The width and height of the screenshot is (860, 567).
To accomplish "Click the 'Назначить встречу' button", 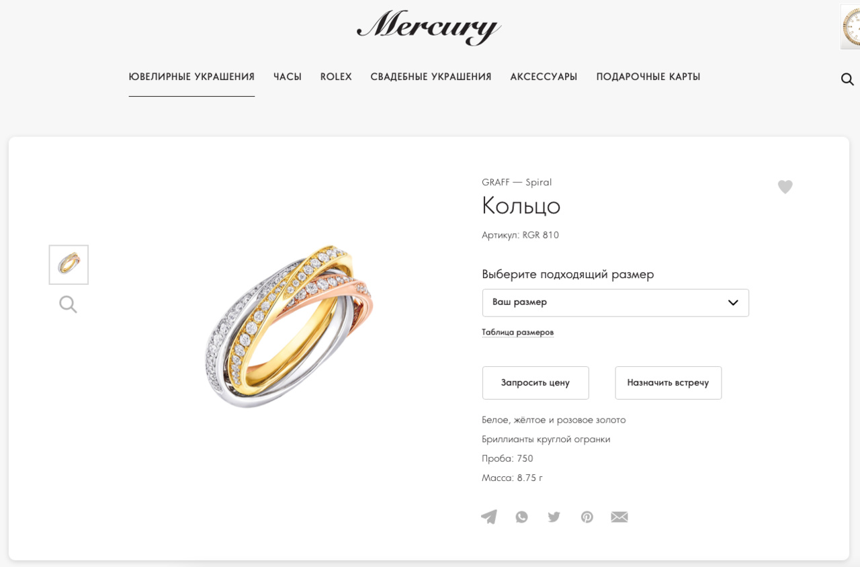I will click(x=668, y=382).
